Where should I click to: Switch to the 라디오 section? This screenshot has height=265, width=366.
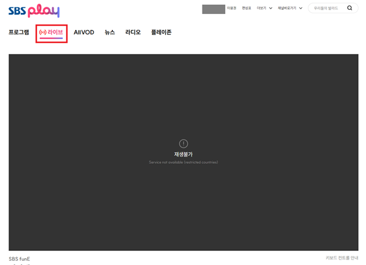click(133, 32)
